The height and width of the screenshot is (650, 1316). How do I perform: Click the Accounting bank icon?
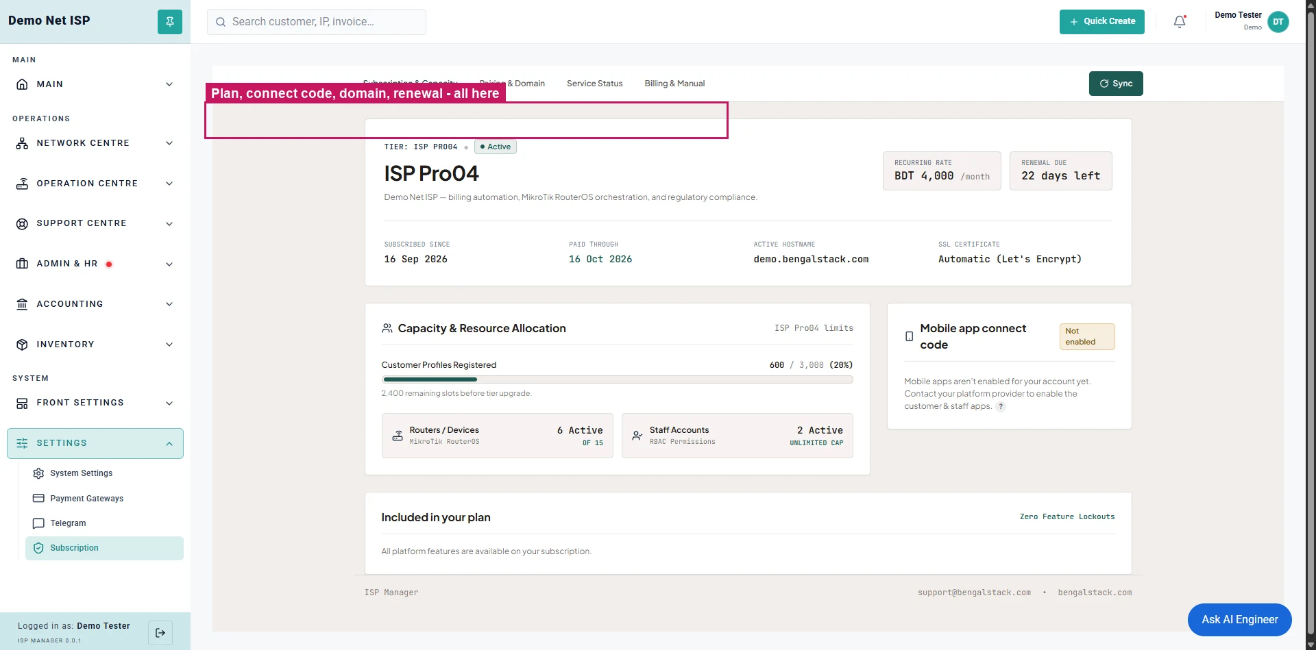[22, 304]
